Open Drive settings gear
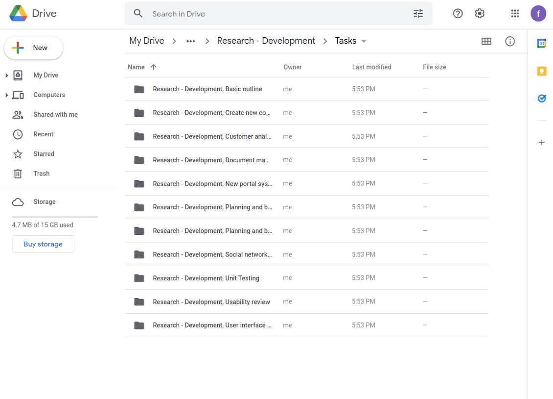The image size is (553, 399). 480,14
